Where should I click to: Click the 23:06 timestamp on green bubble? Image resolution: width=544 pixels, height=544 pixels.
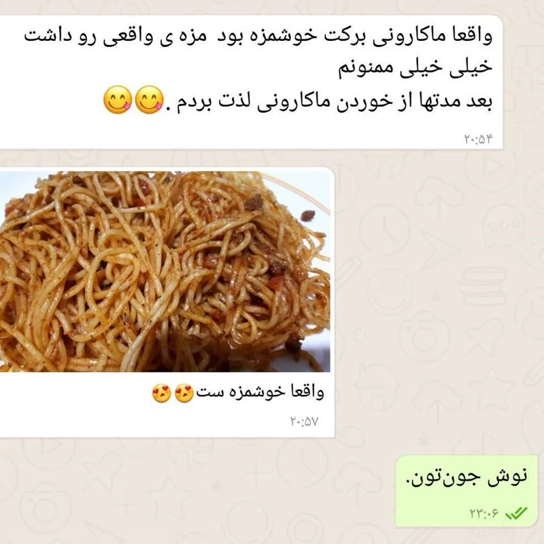click(483, 513)
